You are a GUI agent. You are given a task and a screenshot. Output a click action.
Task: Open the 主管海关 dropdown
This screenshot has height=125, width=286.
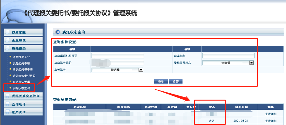pyautogui.click(x=117, y=70)
